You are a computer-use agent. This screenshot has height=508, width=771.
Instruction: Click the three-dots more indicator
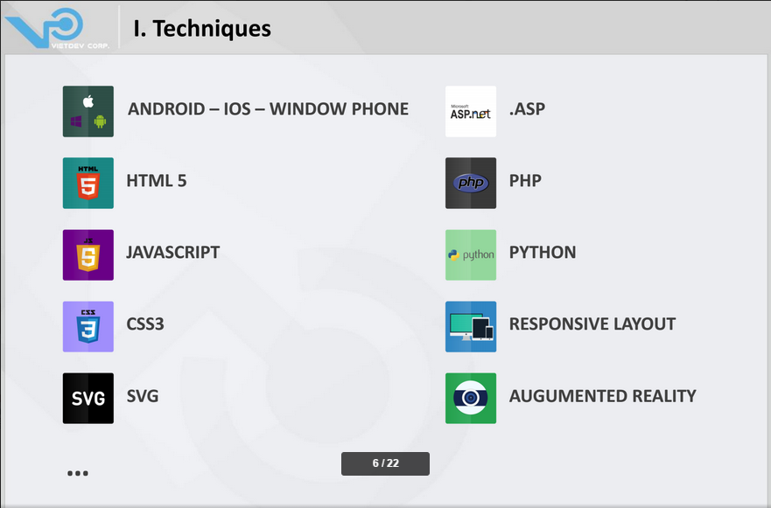[x=78, y=474]
